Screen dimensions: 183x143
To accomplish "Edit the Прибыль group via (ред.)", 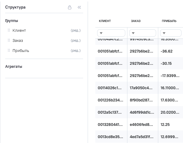I will tap(76, 50).
